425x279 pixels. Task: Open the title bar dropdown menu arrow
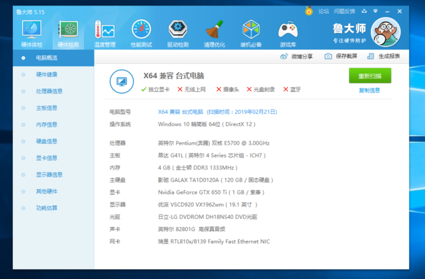coord(376,11)
